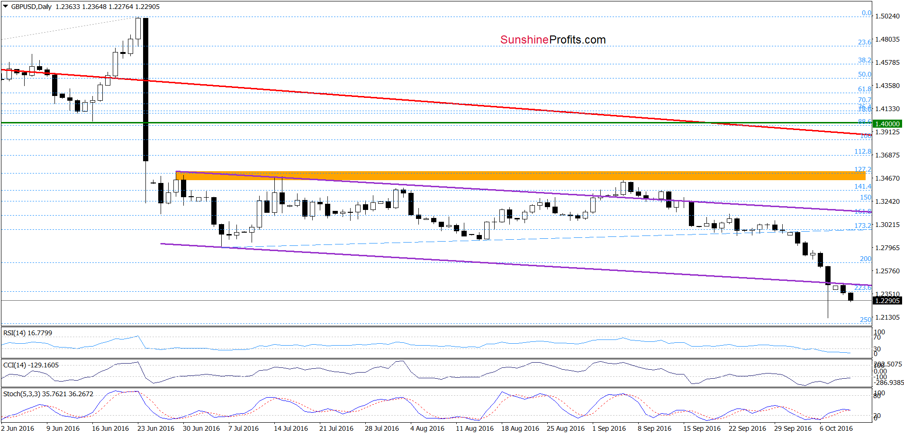Viewport: 904px width, 435px height.
Task: Click the 1.45785 price scale value
Action: click(x=887, y=62)
